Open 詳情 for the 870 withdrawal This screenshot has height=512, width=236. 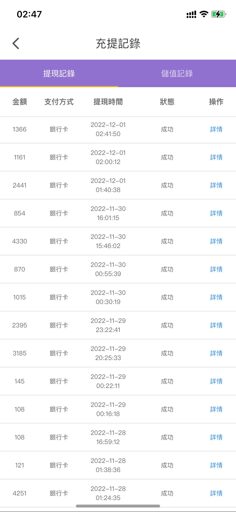[x=216, y=269]
